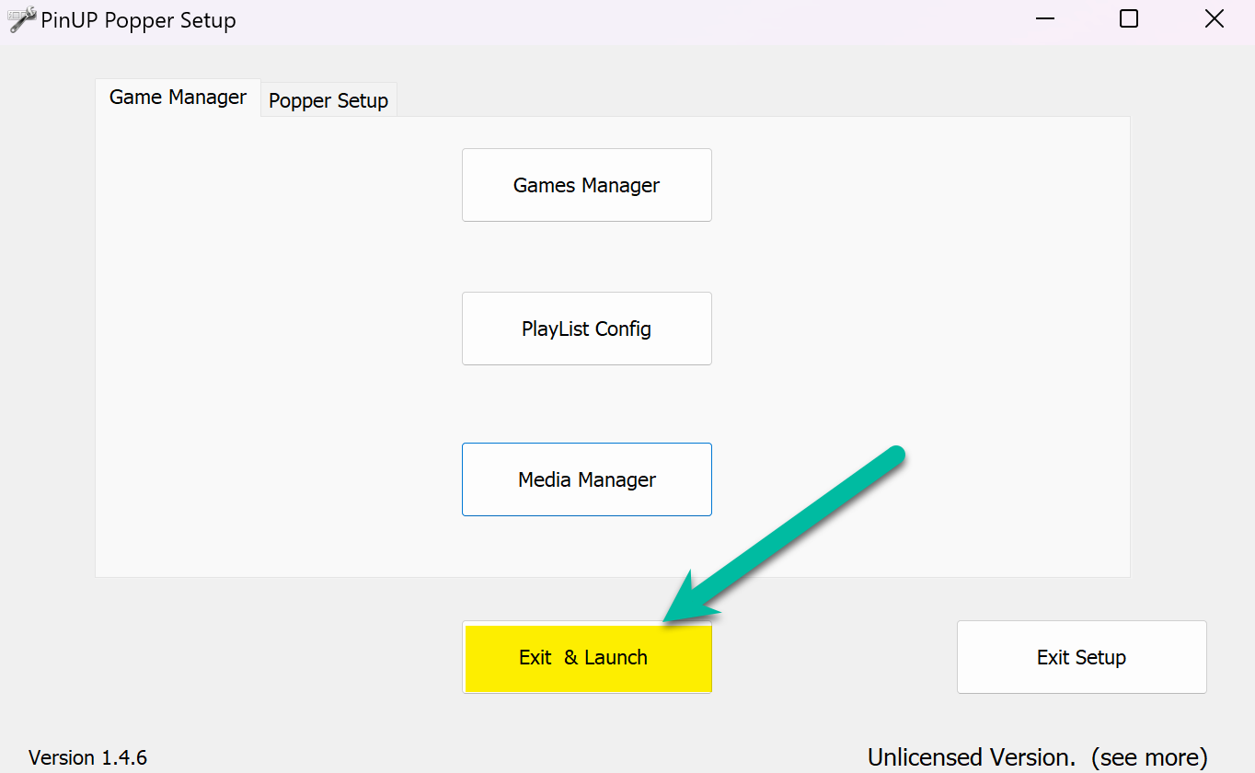Viewport: 1255px width, 773px height.
Task: Click blank panel space left of Games Manager
Action: 276,185
